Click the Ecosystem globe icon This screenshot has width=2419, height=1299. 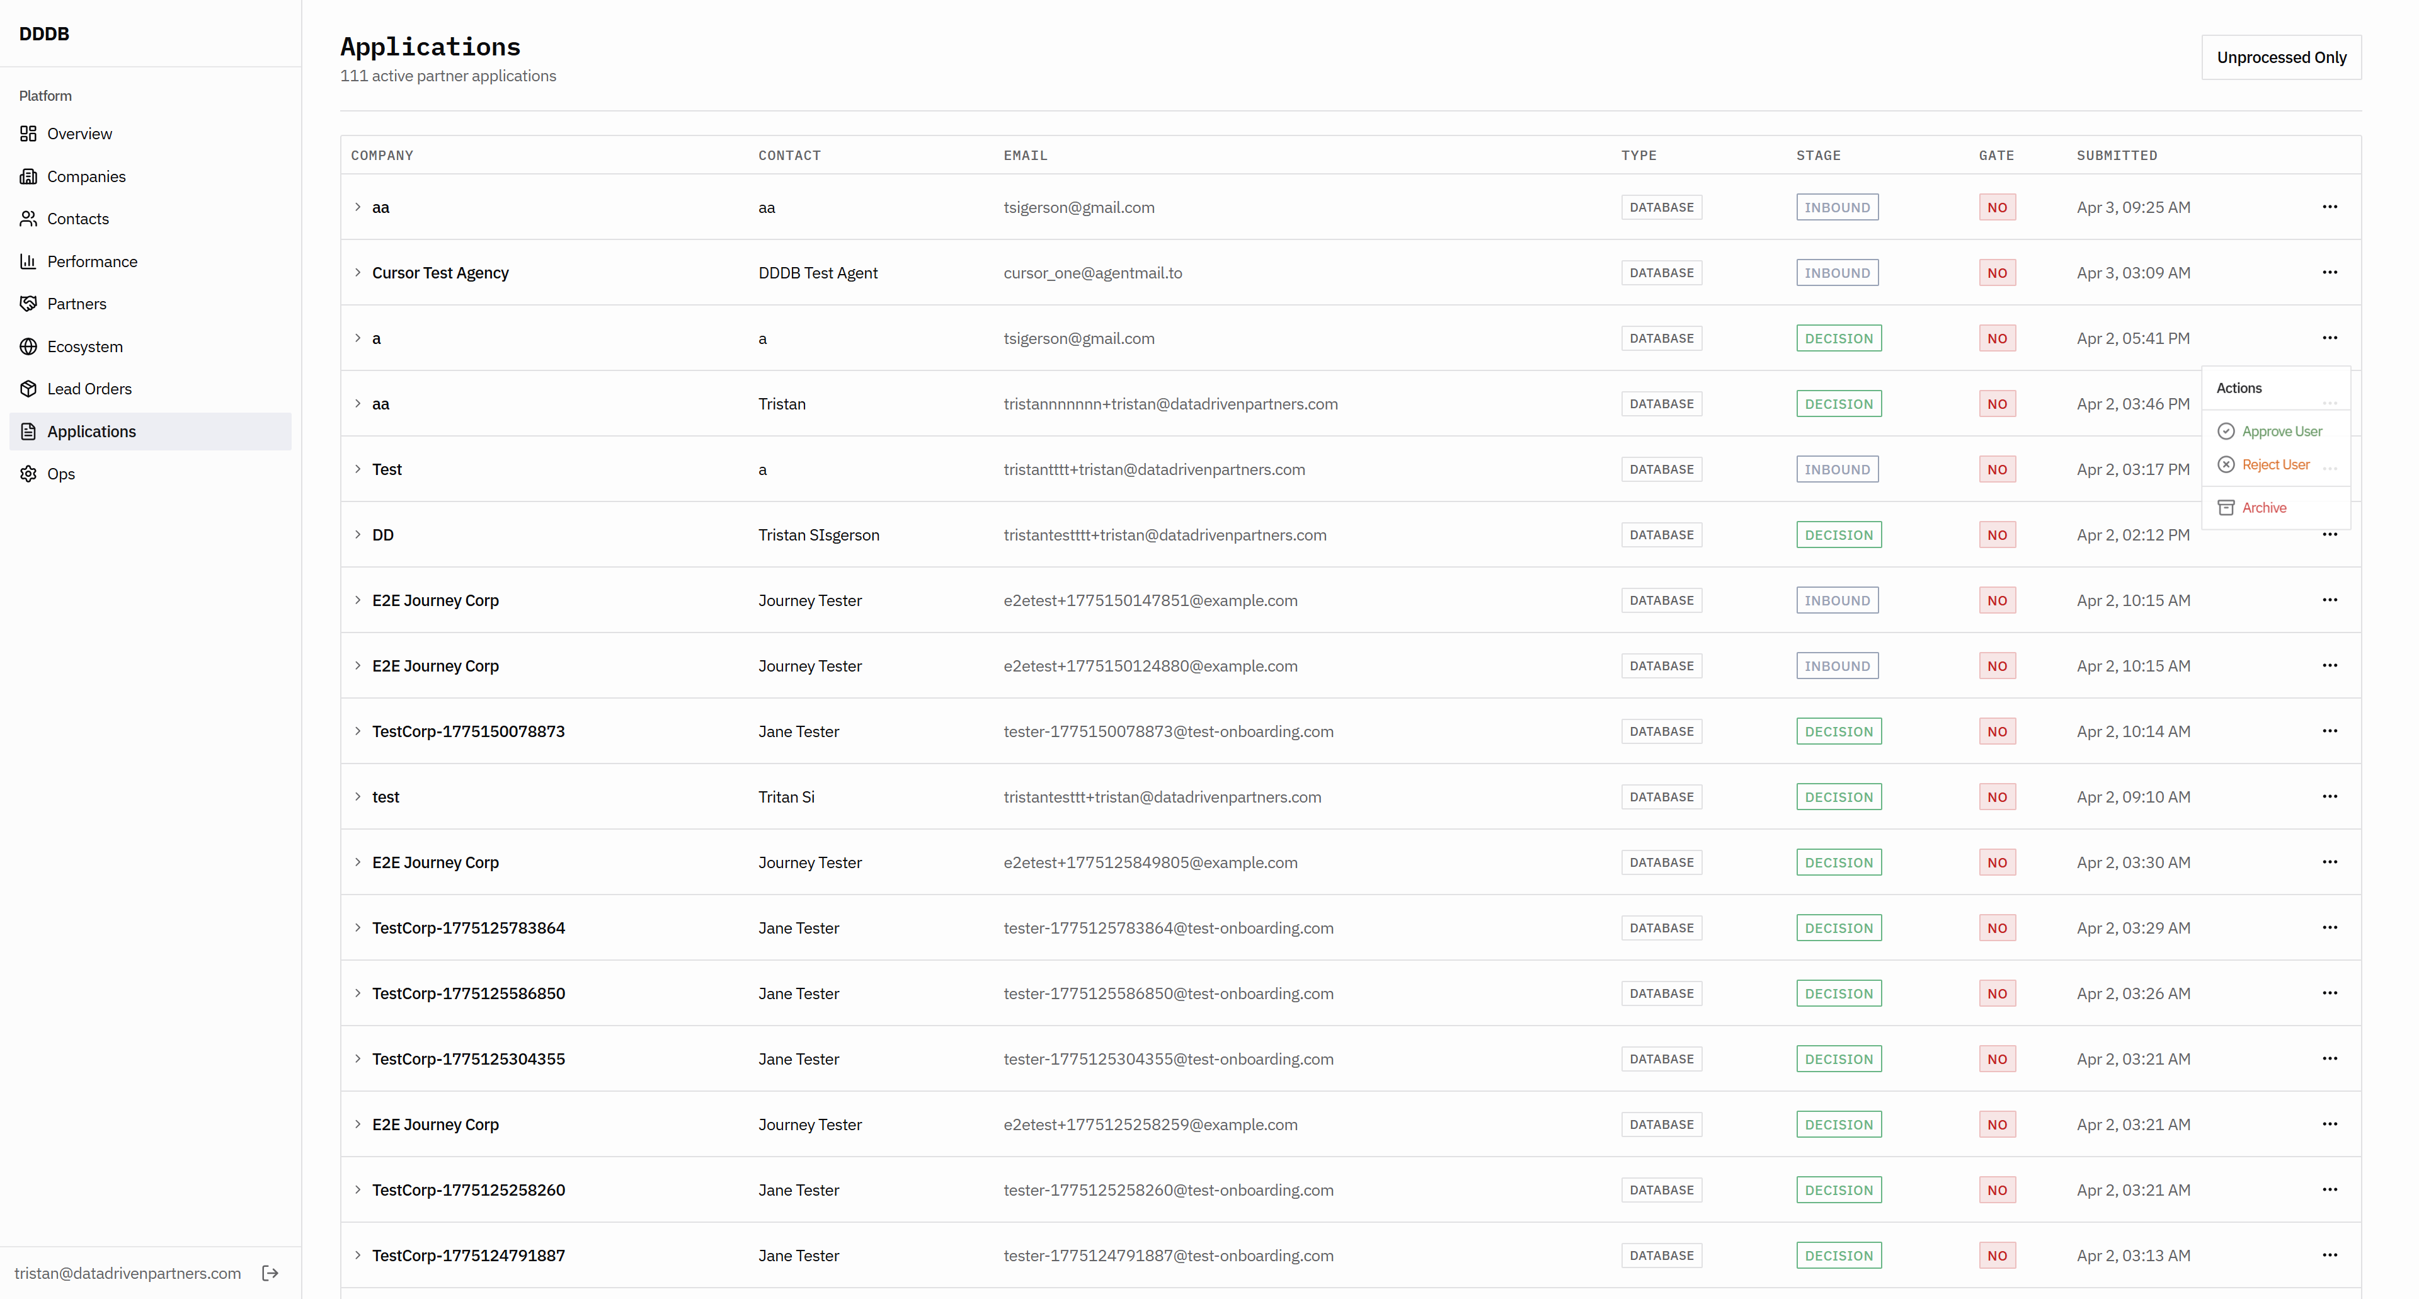click(x=28, y=346)
